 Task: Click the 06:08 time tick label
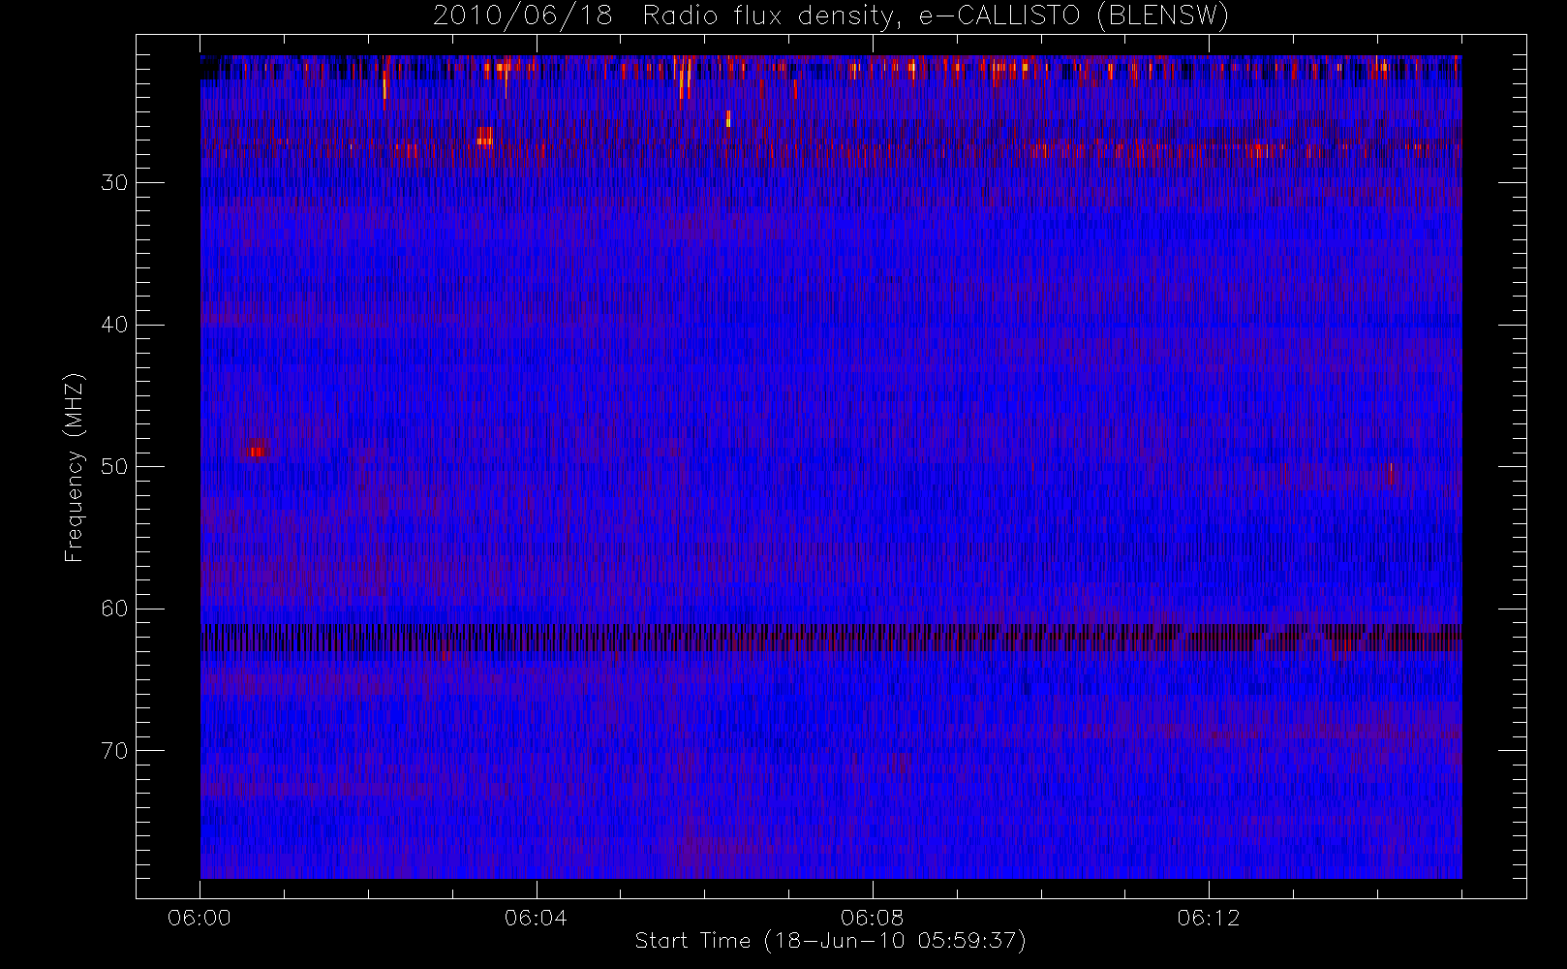tap(872, 918)
